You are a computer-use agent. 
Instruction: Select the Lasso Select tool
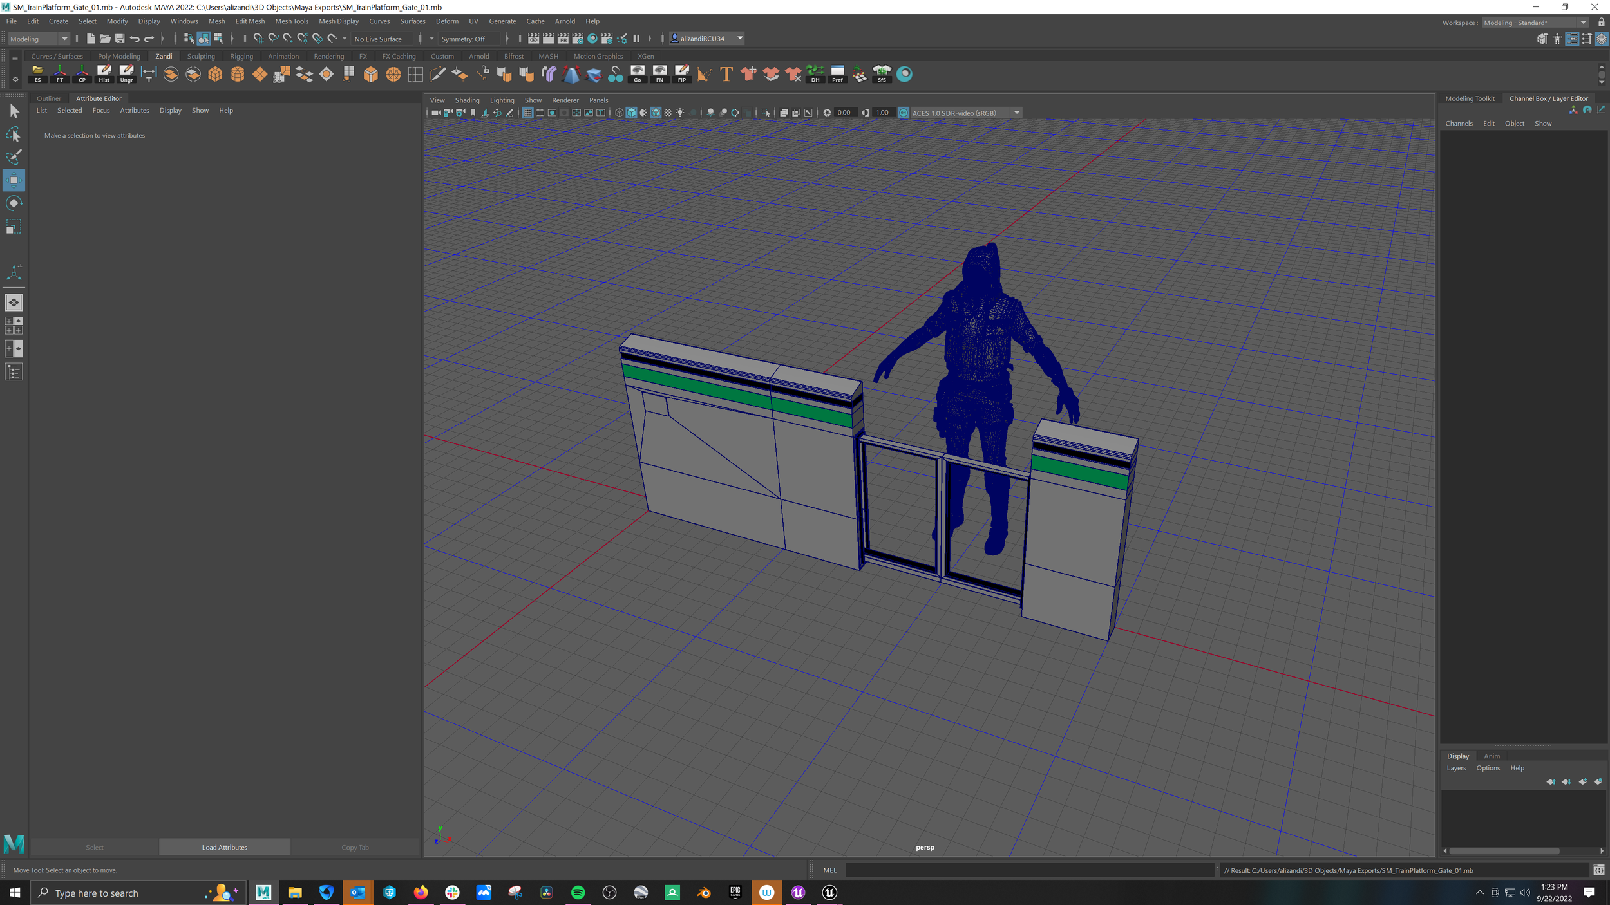pos(14,135)
